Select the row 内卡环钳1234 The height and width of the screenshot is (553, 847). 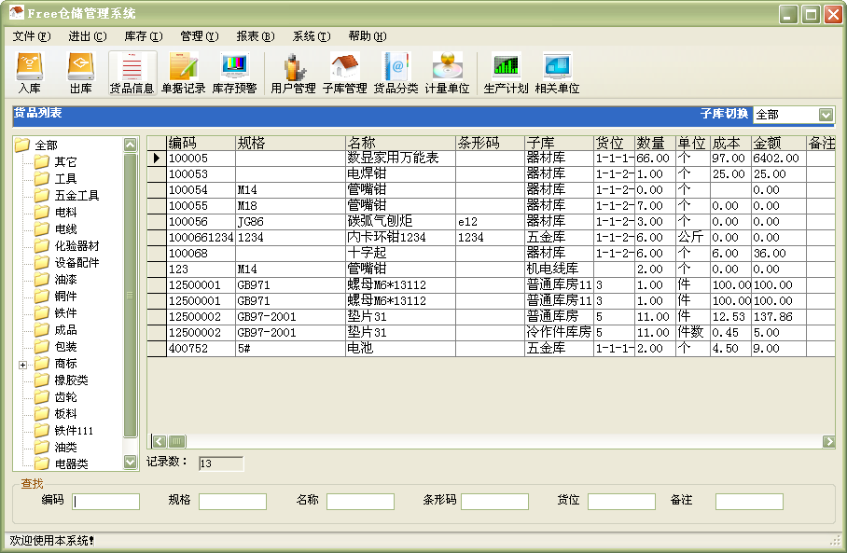click(491, 238)
